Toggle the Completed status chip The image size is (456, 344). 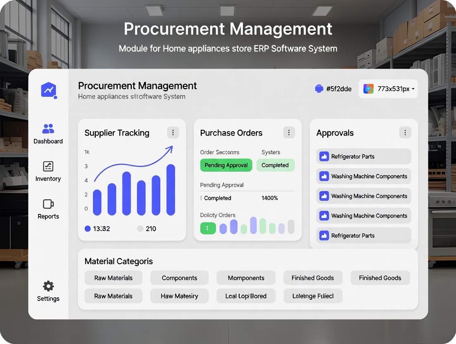point(275,165)
